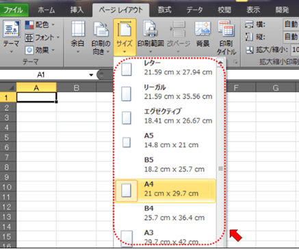Image resolution: width=299 pixels, height=249 pixels.
Task: Switch to the ホーム tab
Action: tap(47, 10)
